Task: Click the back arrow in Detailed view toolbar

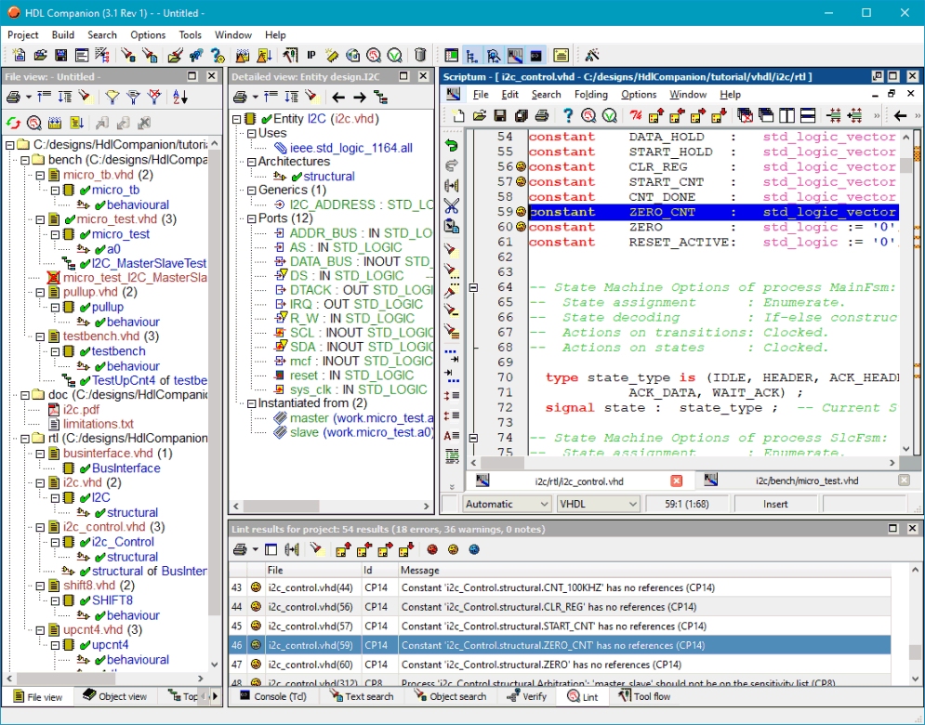Action: pos(338,97)
